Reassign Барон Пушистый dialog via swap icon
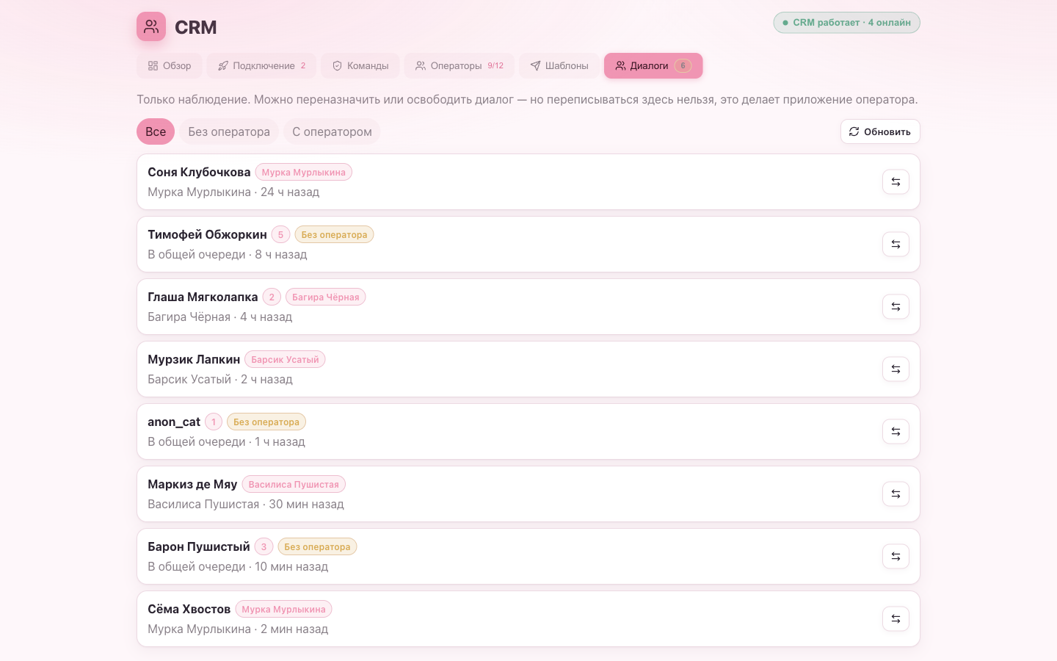 point(896,557)
